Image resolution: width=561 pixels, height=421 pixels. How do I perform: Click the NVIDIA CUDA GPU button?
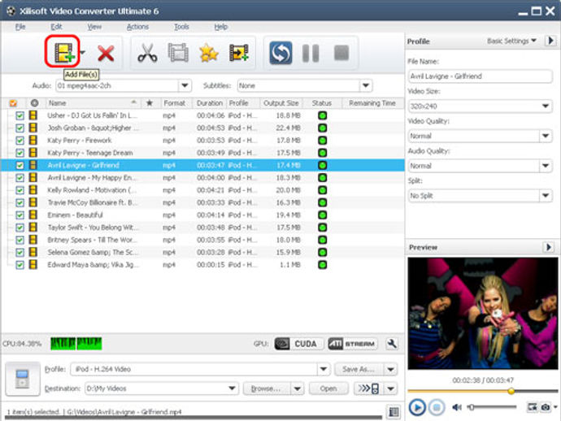[298, 344]
